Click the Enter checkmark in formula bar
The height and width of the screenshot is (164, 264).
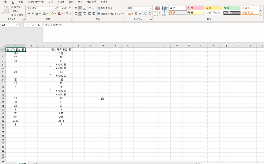click(33, 25)
